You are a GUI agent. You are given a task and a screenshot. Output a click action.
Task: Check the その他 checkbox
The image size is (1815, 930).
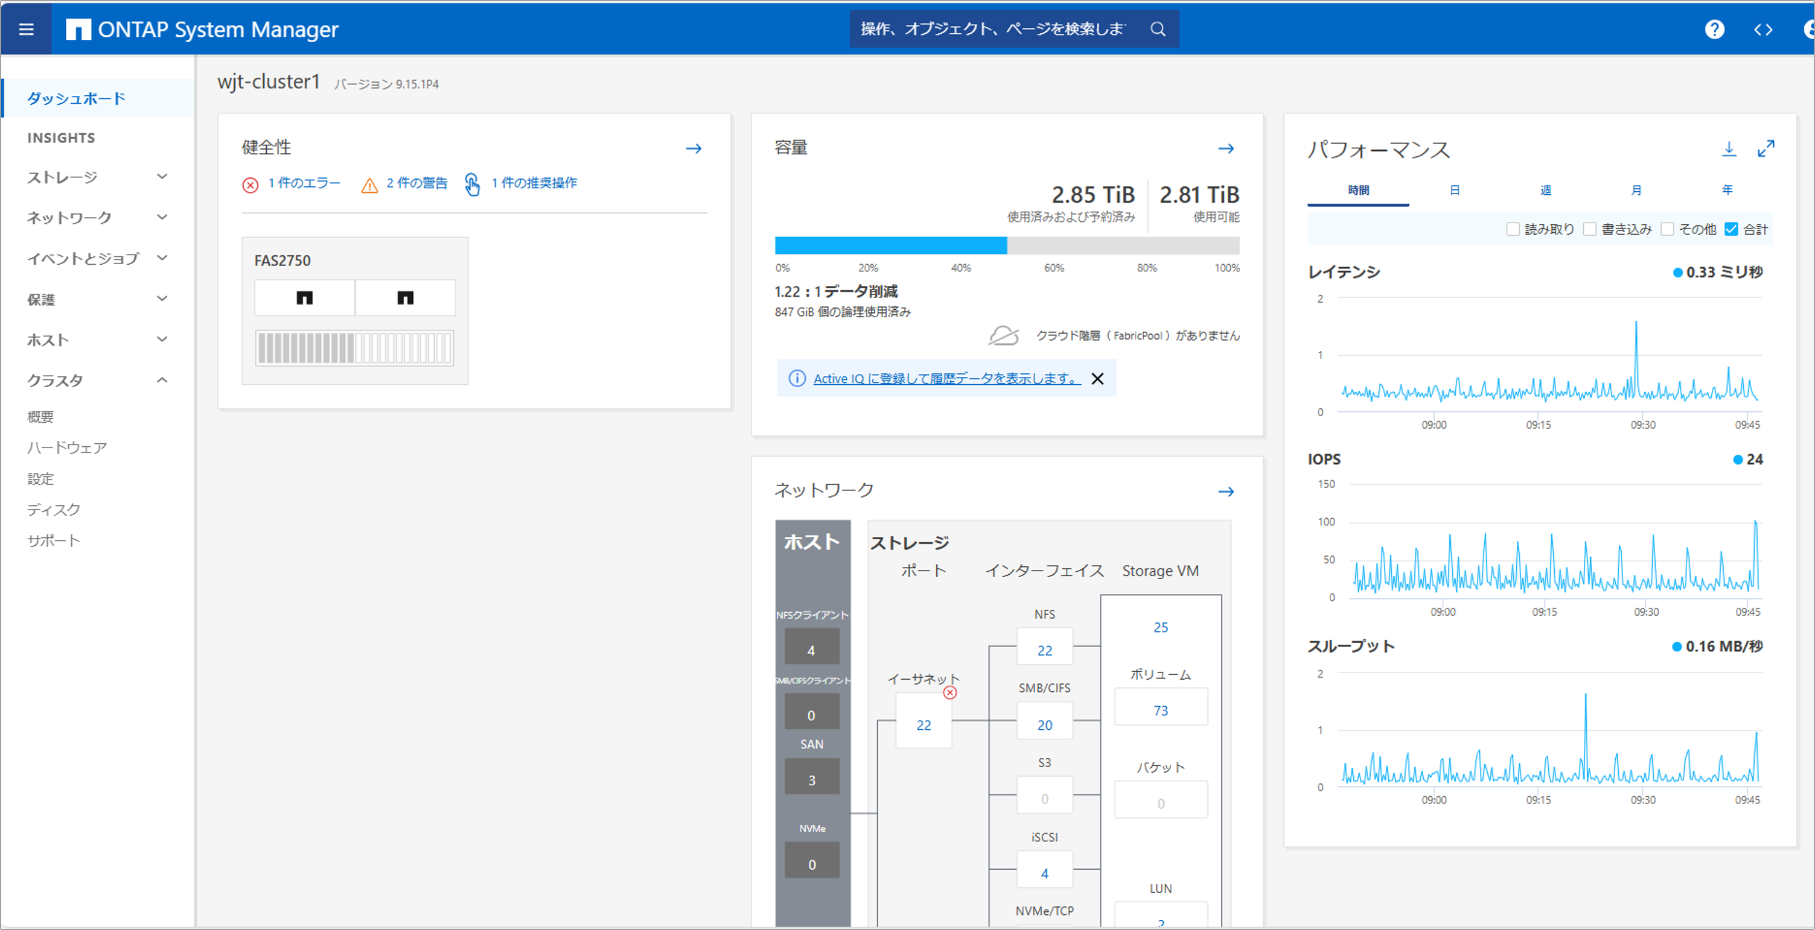click(1667, 229)
